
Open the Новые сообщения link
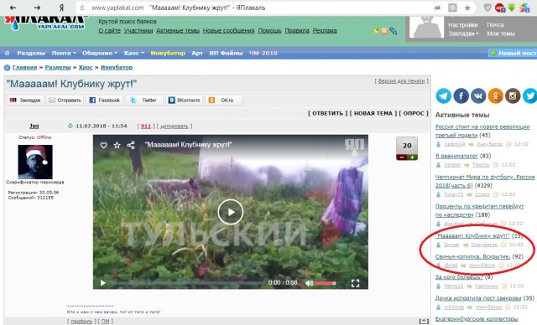coord(228,30)
